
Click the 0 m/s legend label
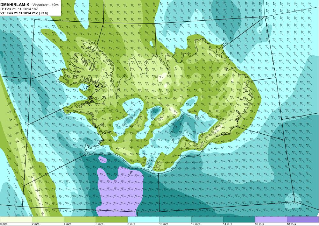4,224
